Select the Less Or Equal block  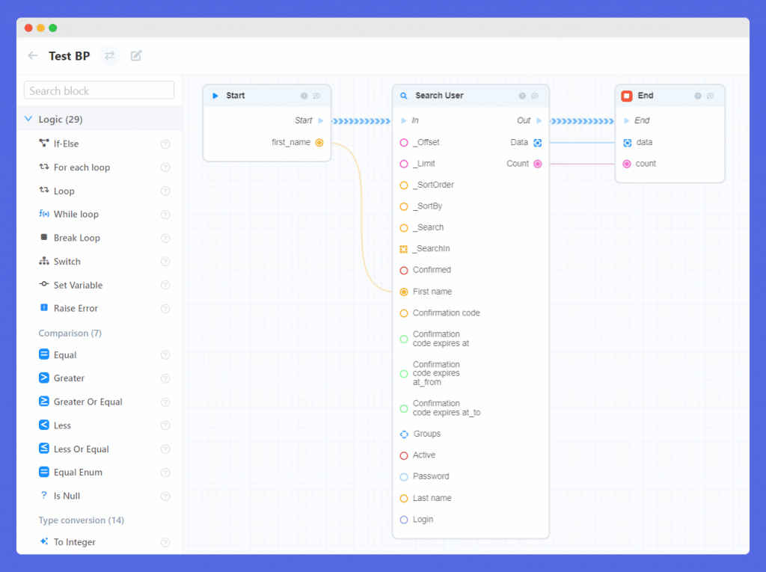click(81, 449)
